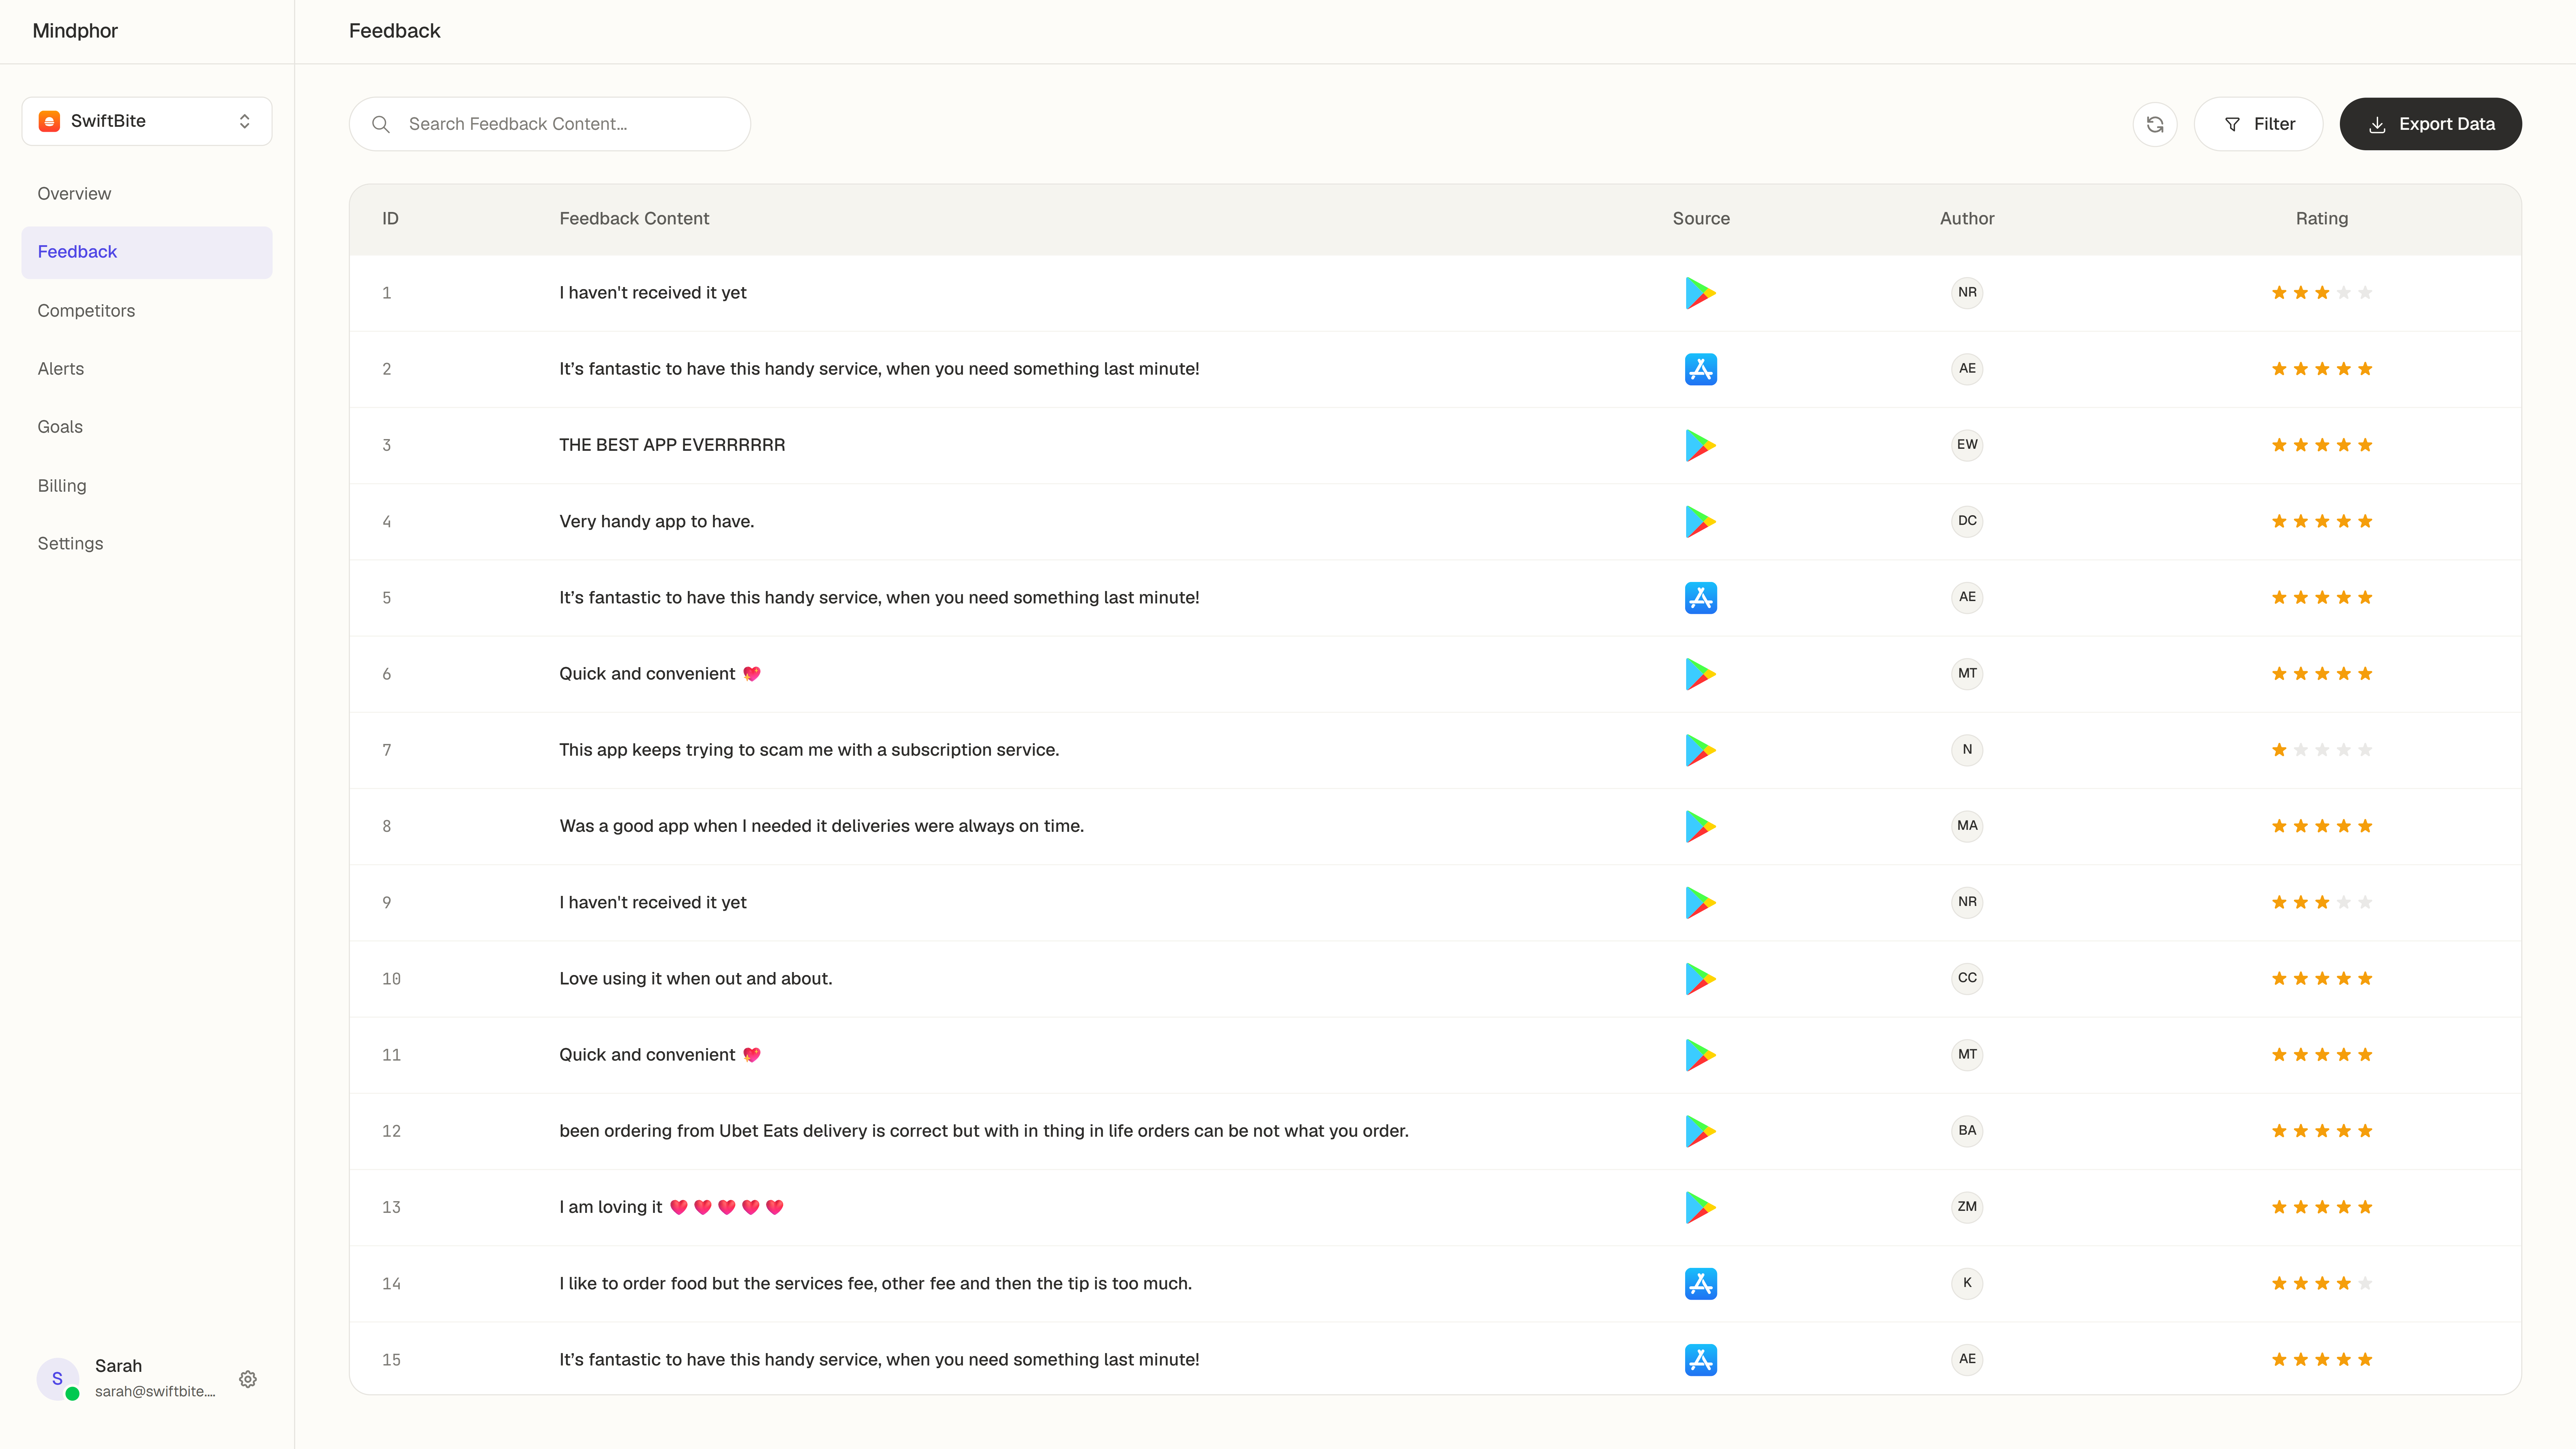Viewport: 2576px width, 1449px height.
Task: Click BA author avatar
Action: point(1967,1131)
